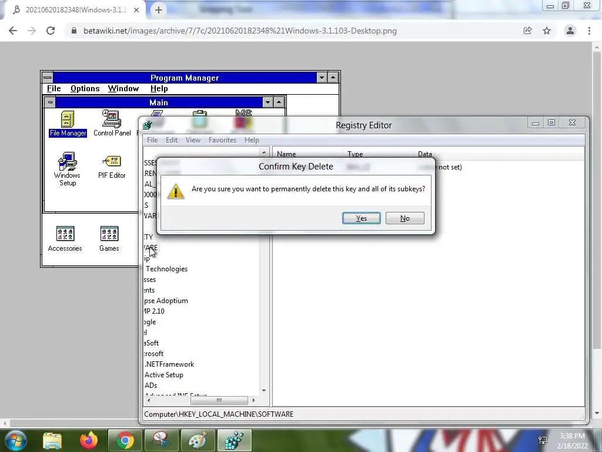Open Program Manager Window menu in image
602x452 pixels.
(123, 89)
